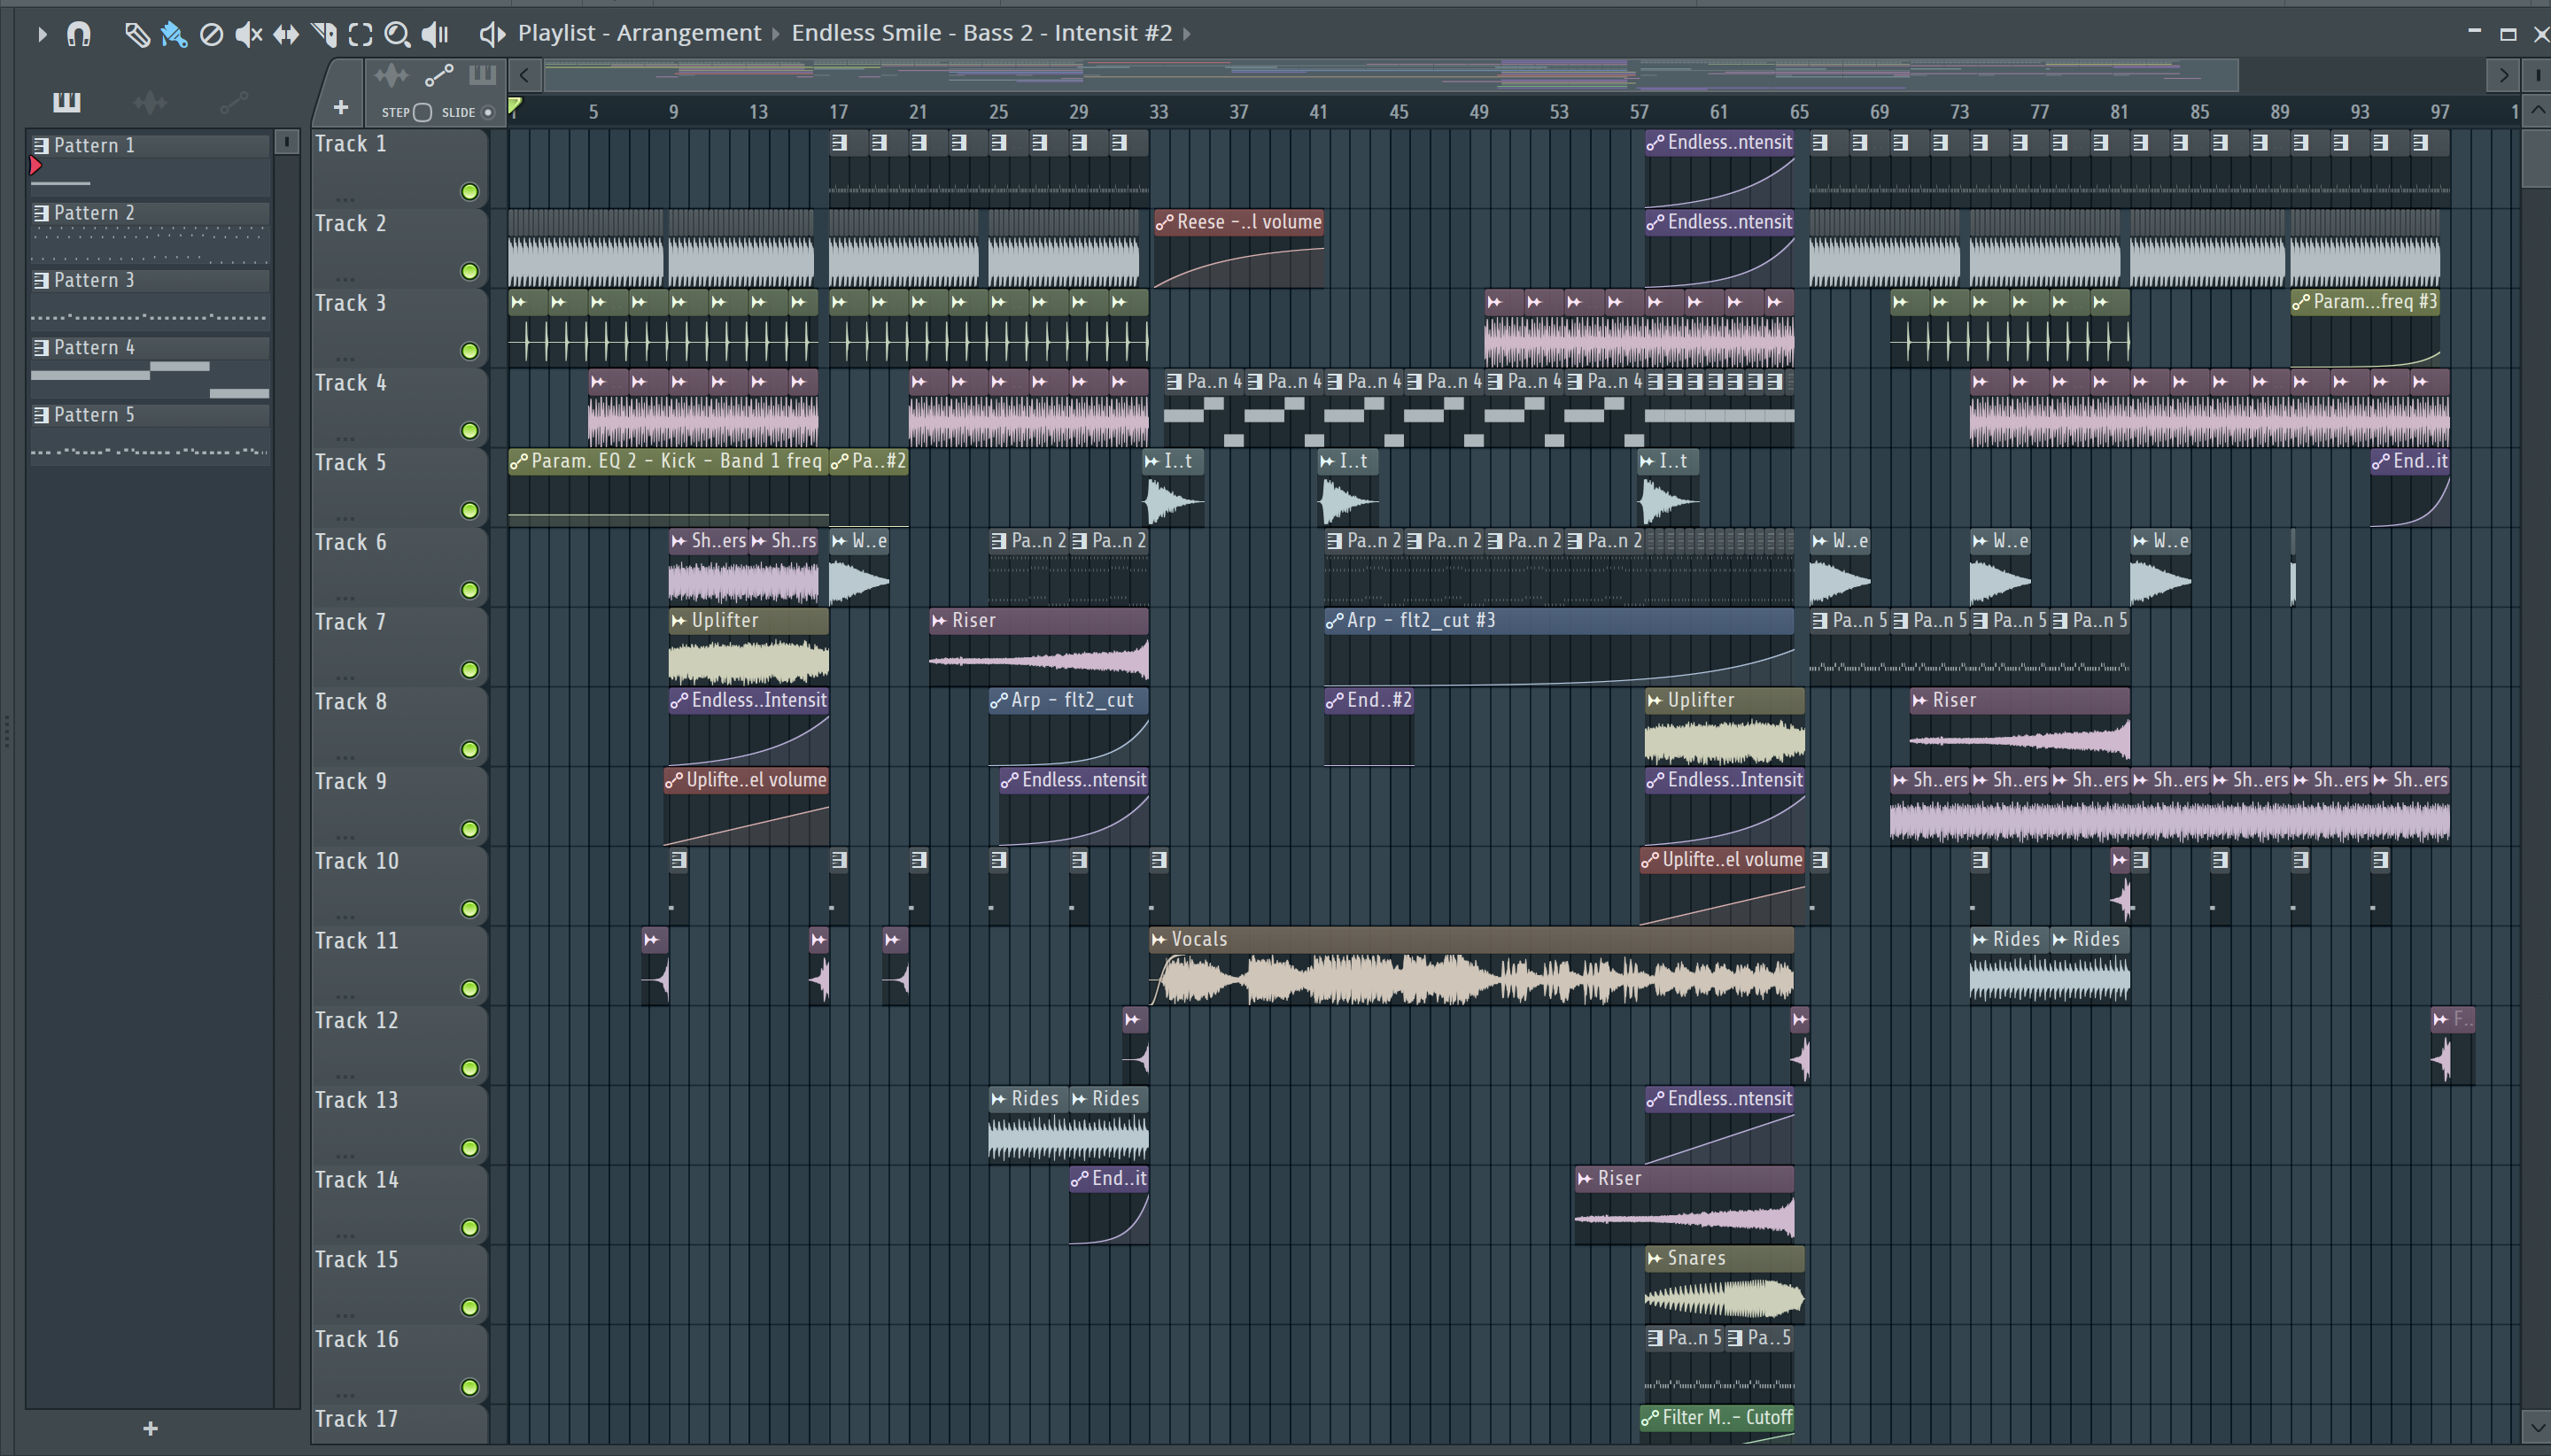Select the Slip tool

(286, 34)
